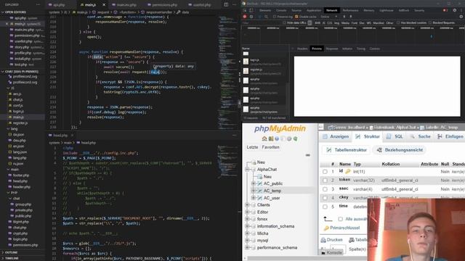Check Hide data URLs option
The height and width of the screenshot is (261, 465).
pos(284,22)
